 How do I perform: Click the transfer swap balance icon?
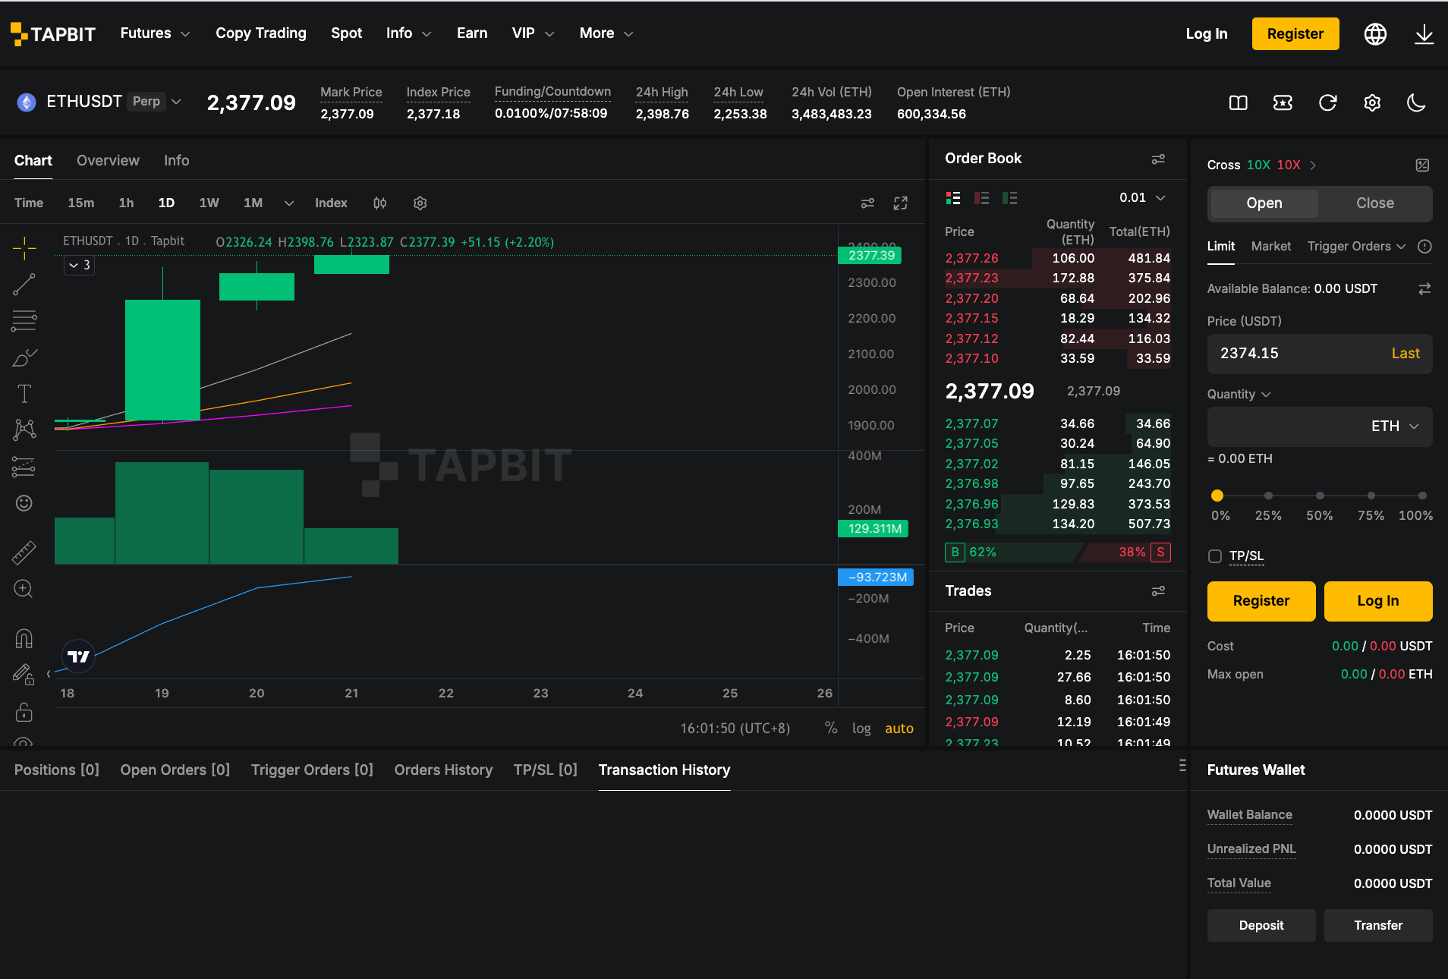click(x=1424, y=288)
